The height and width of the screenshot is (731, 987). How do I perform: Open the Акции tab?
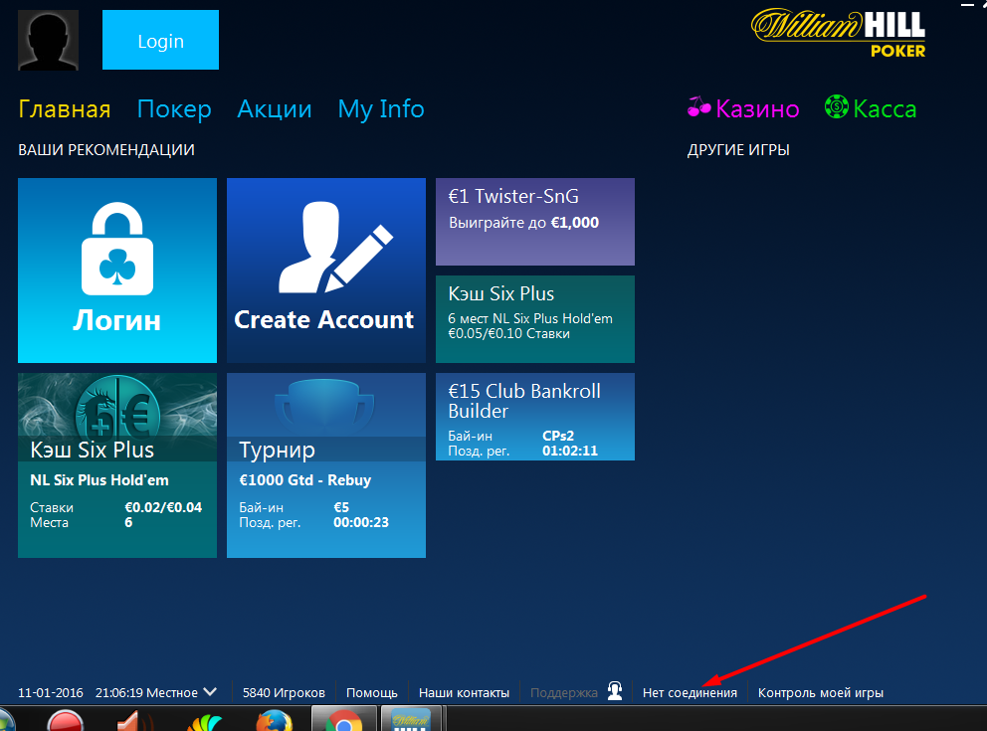tap(275, 108)
